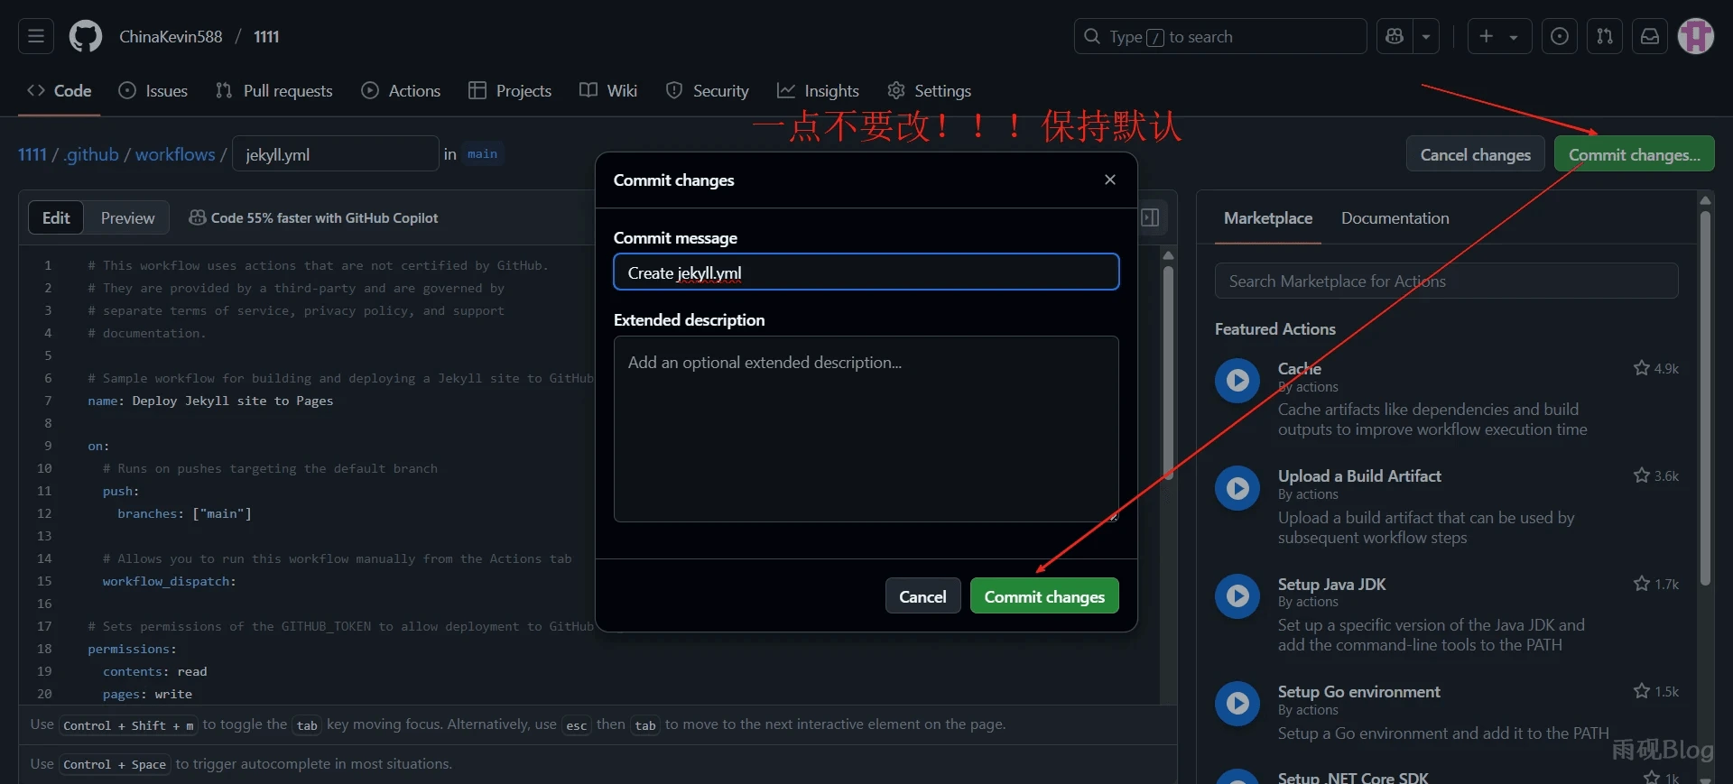Image resolution: width=1733 pixels, height=784 pixels.
Task: Open the Copilot chat icon
Action: pyautogui.click(x=1395, y=36)
